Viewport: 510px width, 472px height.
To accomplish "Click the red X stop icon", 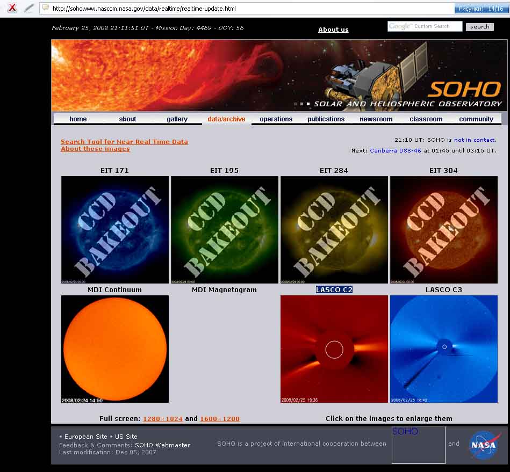I will 12,8.
